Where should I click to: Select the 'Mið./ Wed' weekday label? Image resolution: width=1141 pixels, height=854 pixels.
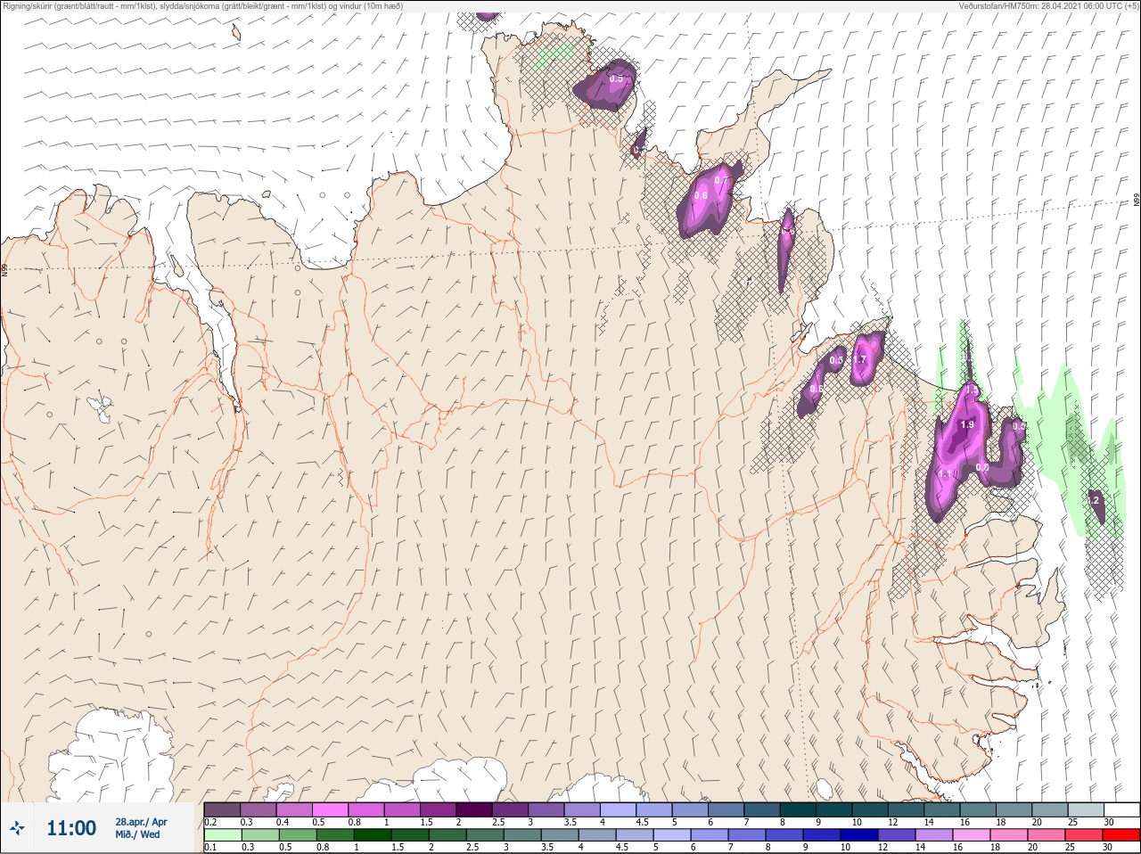click(137, 834)
